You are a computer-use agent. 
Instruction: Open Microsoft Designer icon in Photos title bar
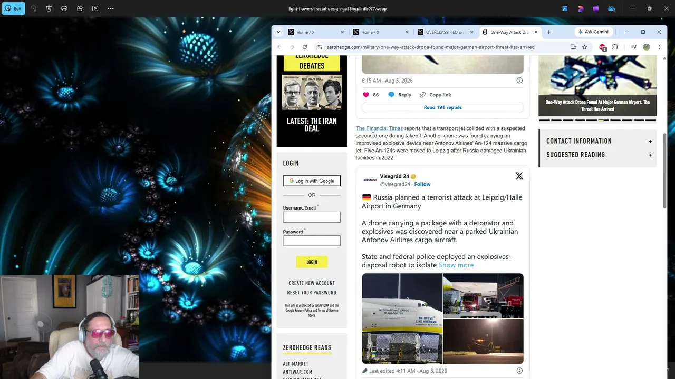[x=581, y=8]
